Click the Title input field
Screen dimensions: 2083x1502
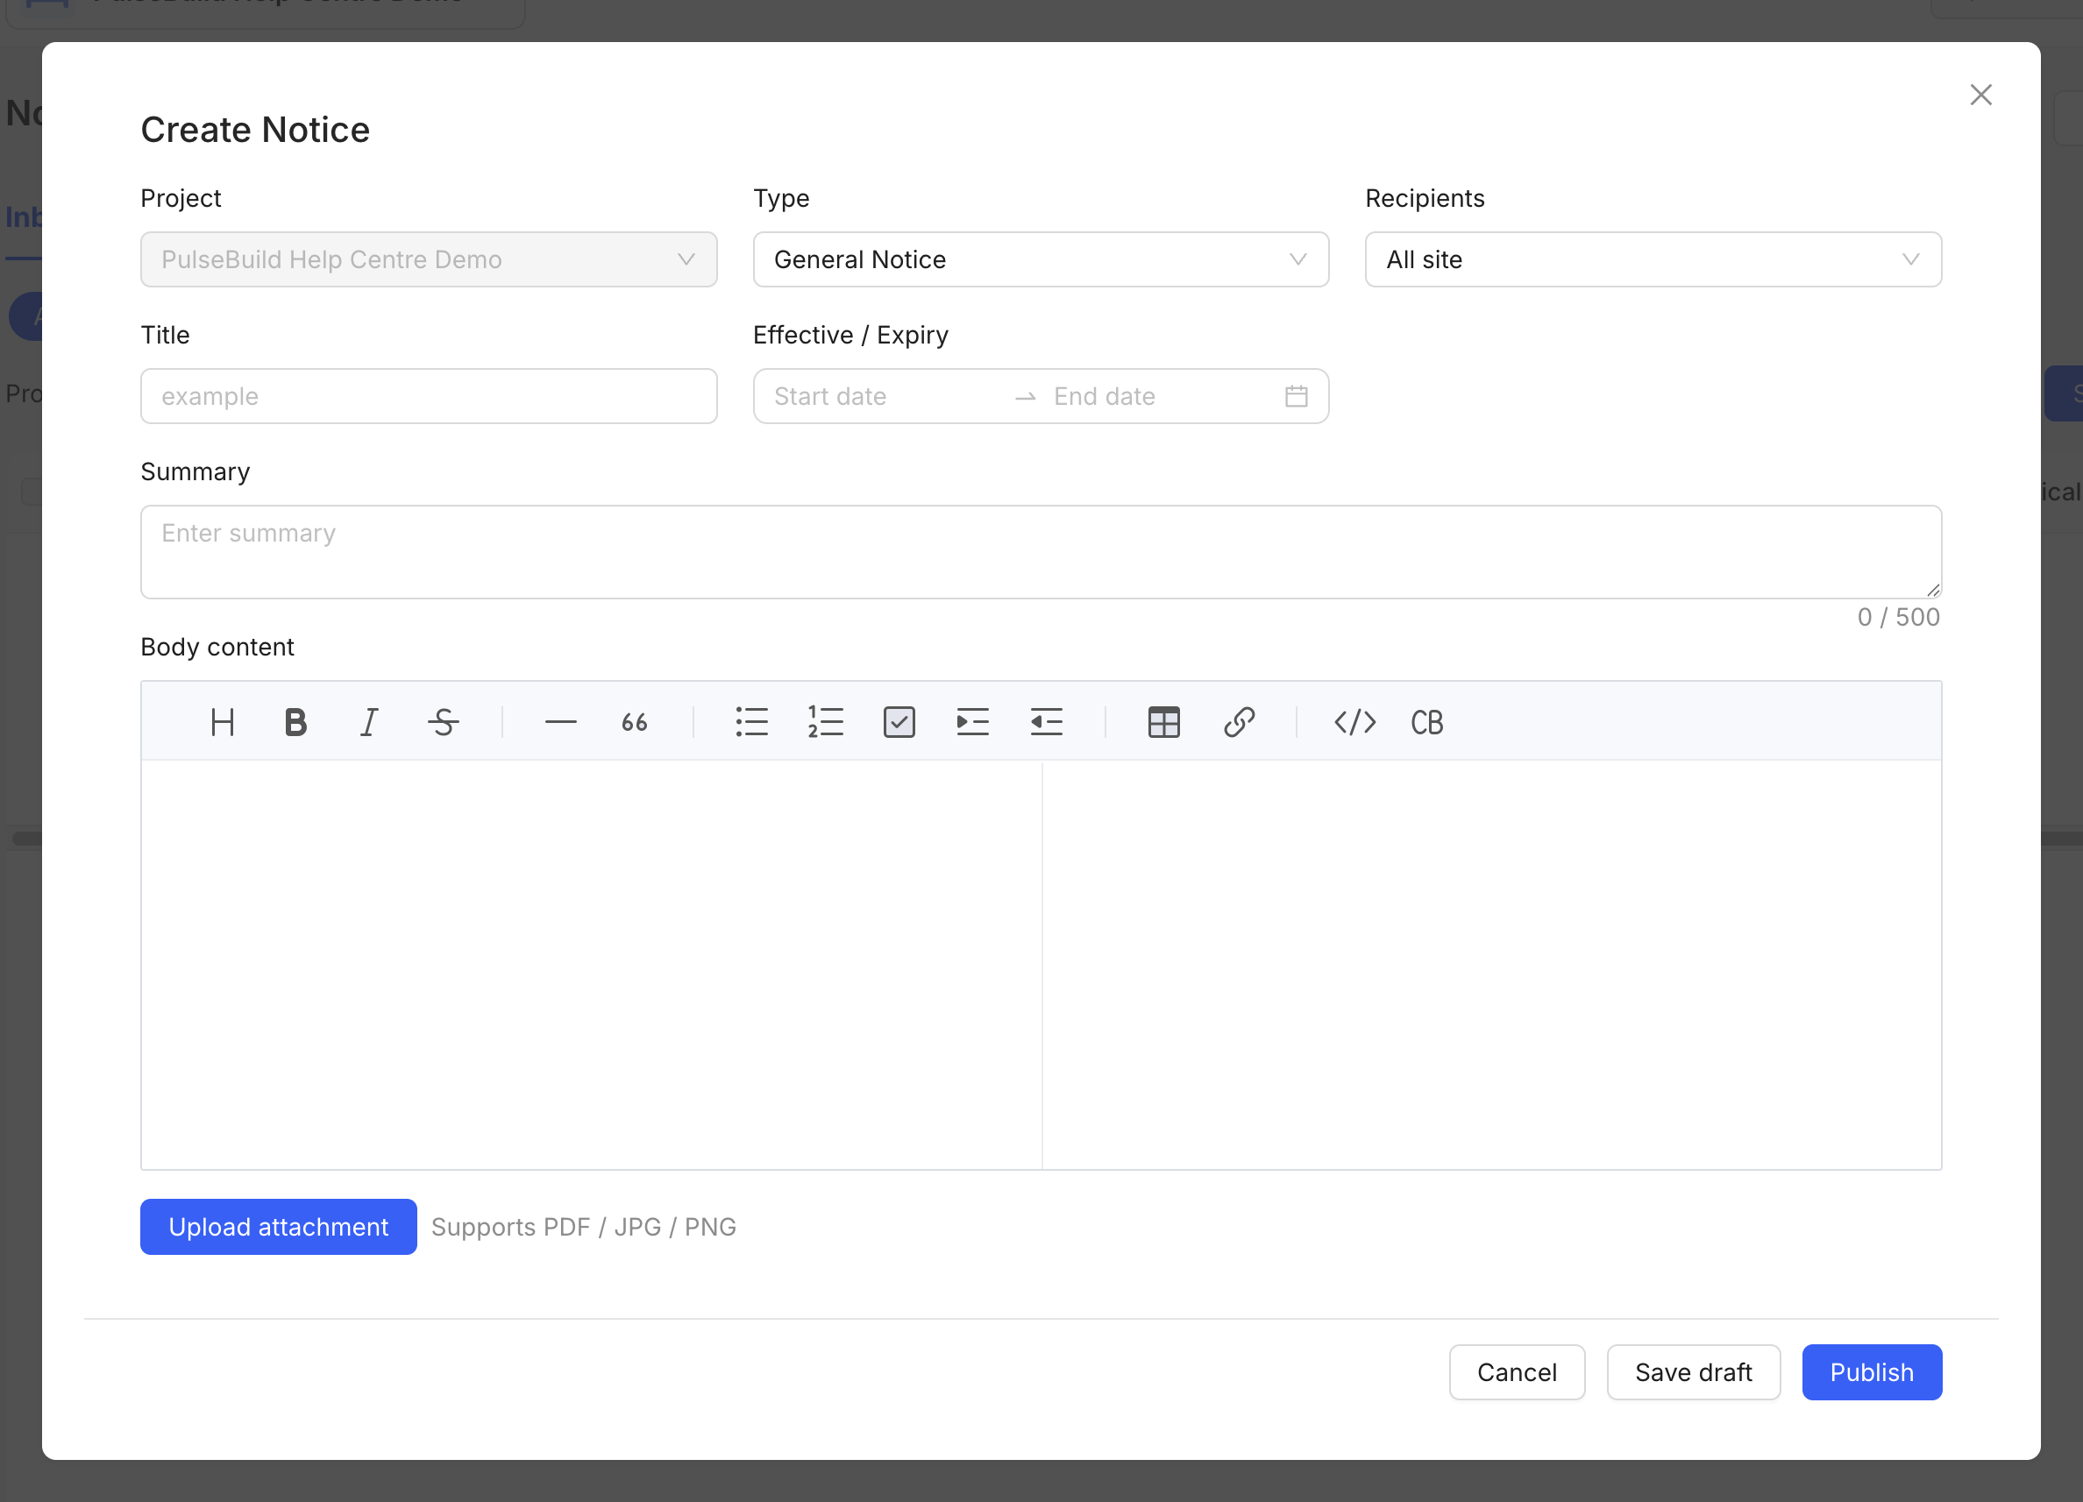point(429,397)
